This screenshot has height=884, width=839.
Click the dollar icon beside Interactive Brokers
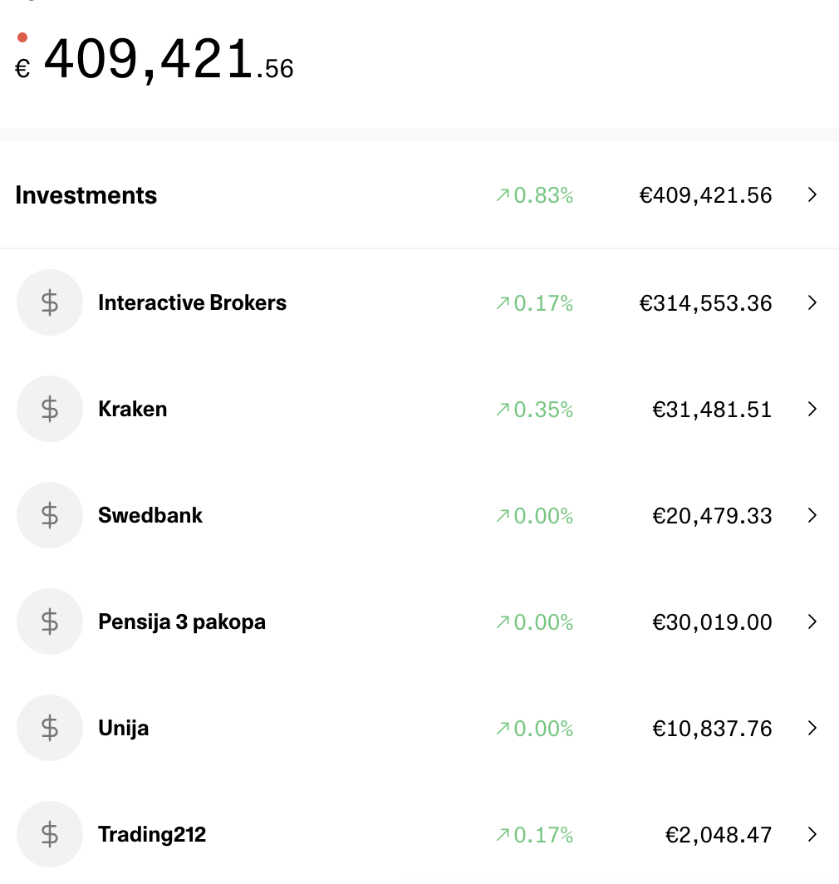pyautogui.click(x=50, y=302)
